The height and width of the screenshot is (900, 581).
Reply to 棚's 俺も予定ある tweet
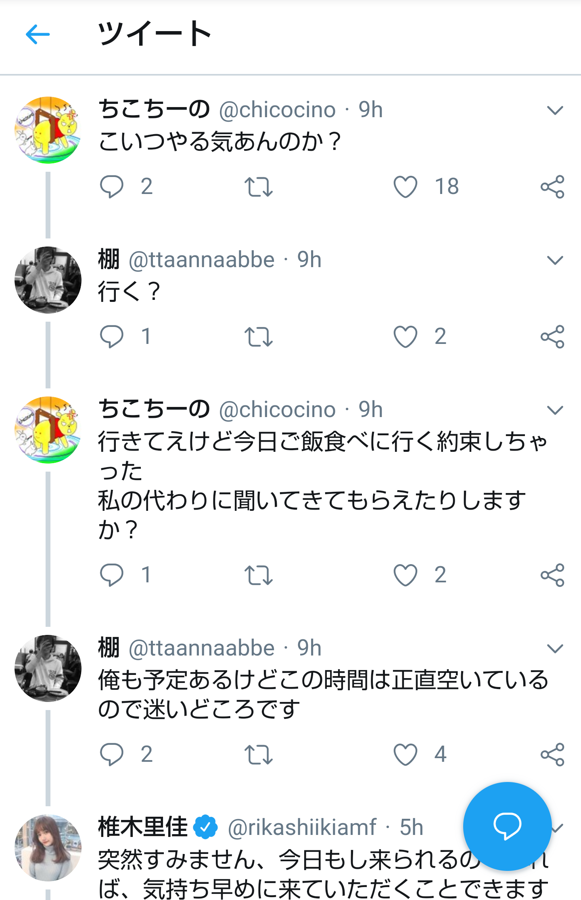(111, 755)
